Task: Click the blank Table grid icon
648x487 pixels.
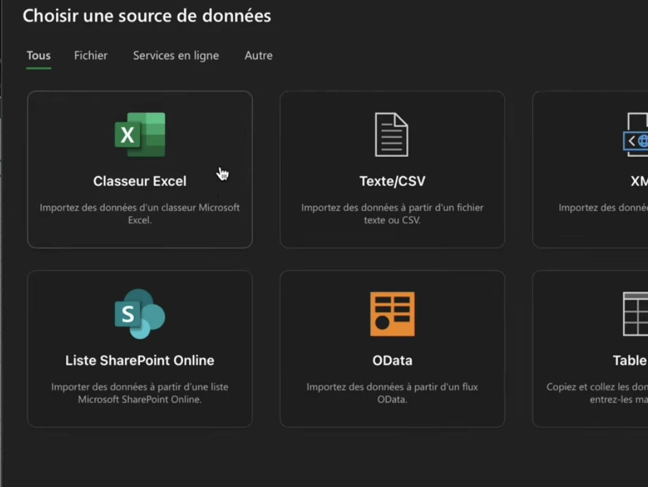Action: click(635, 314)
